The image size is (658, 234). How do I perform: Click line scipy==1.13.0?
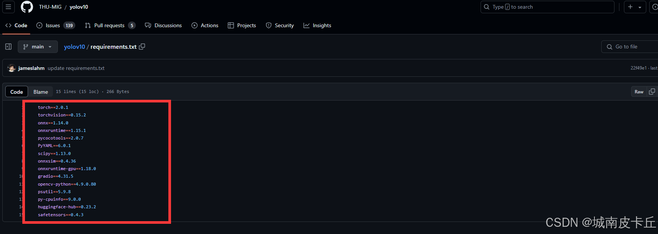[54, 153]
